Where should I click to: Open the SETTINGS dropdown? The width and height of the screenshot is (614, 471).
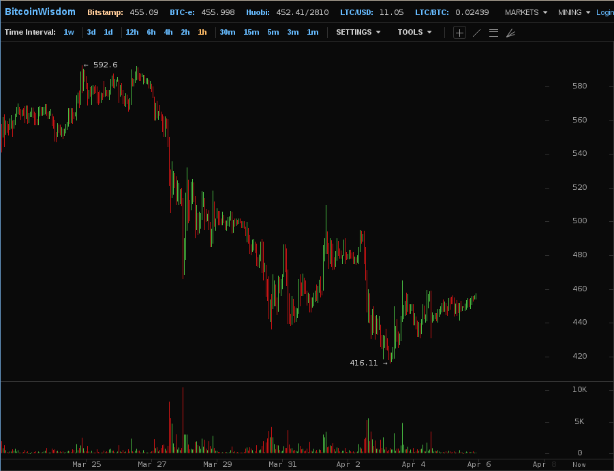click(x=358, y=32)
